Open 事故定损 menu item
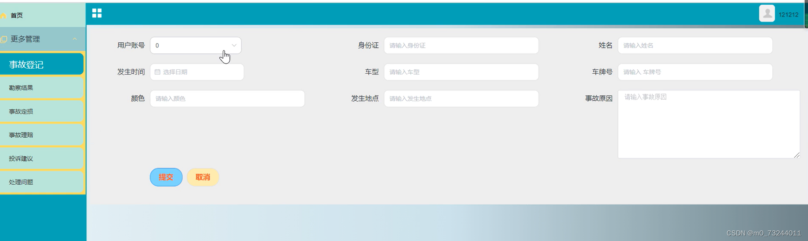808x241 pixels. point(42,111)
